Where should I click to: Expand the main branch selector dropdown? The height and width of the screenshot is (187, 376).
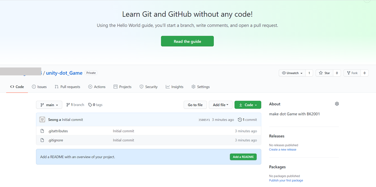click(49, 105)
